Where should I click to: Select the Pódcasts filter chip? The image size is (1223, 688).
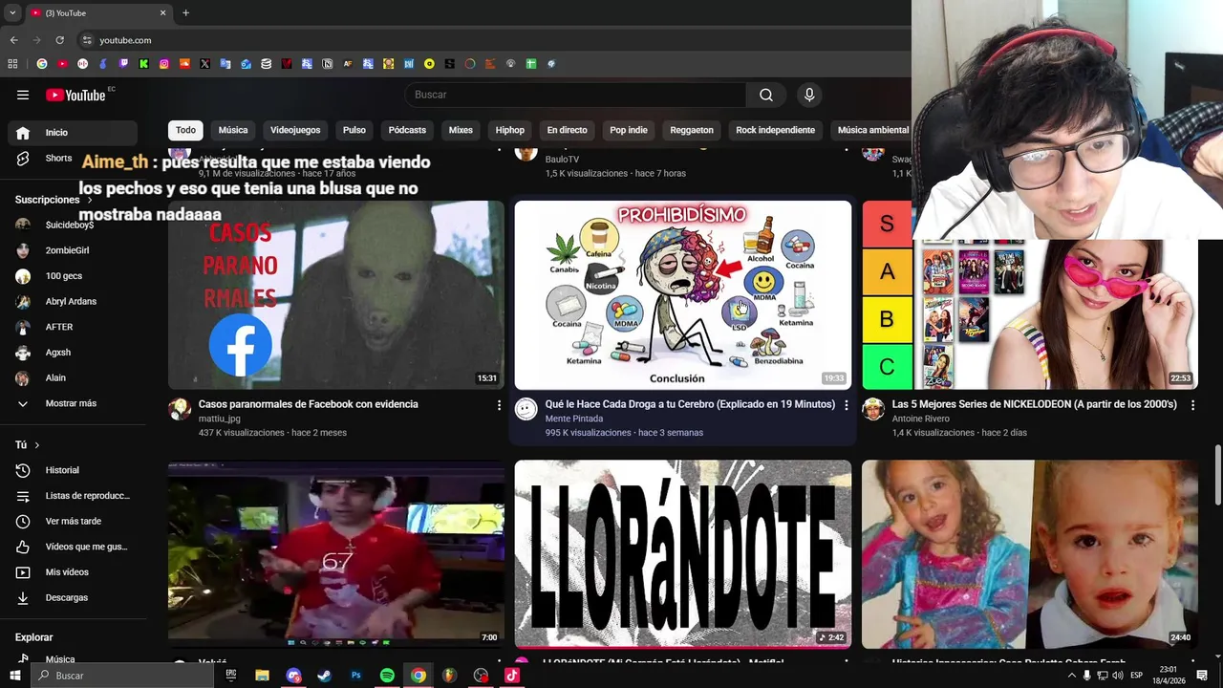(x=407, y=130)
